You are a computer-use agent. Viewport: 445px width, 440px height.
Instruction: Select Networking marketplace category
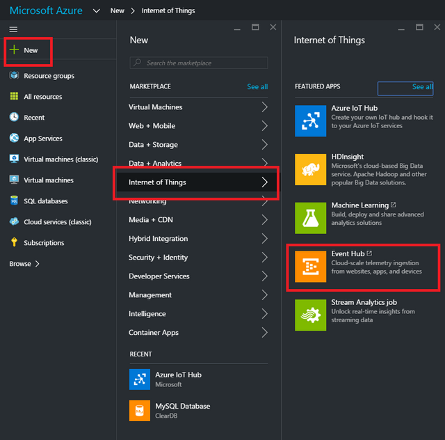(x=198, y=203)
